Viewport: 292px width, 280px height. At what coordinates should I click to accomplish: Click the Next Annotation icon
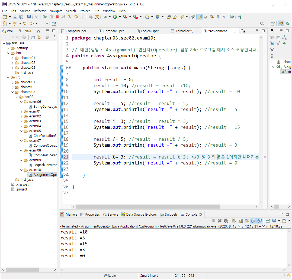pos(5,24)
